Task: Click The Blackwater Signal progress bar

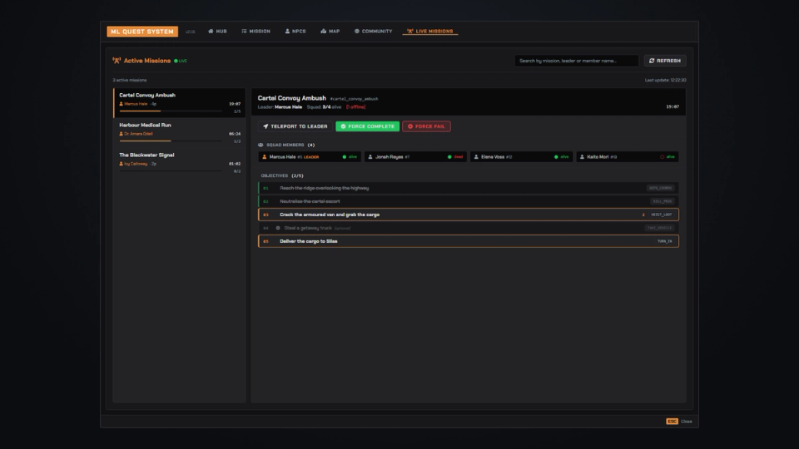Action: pos(171,171)
